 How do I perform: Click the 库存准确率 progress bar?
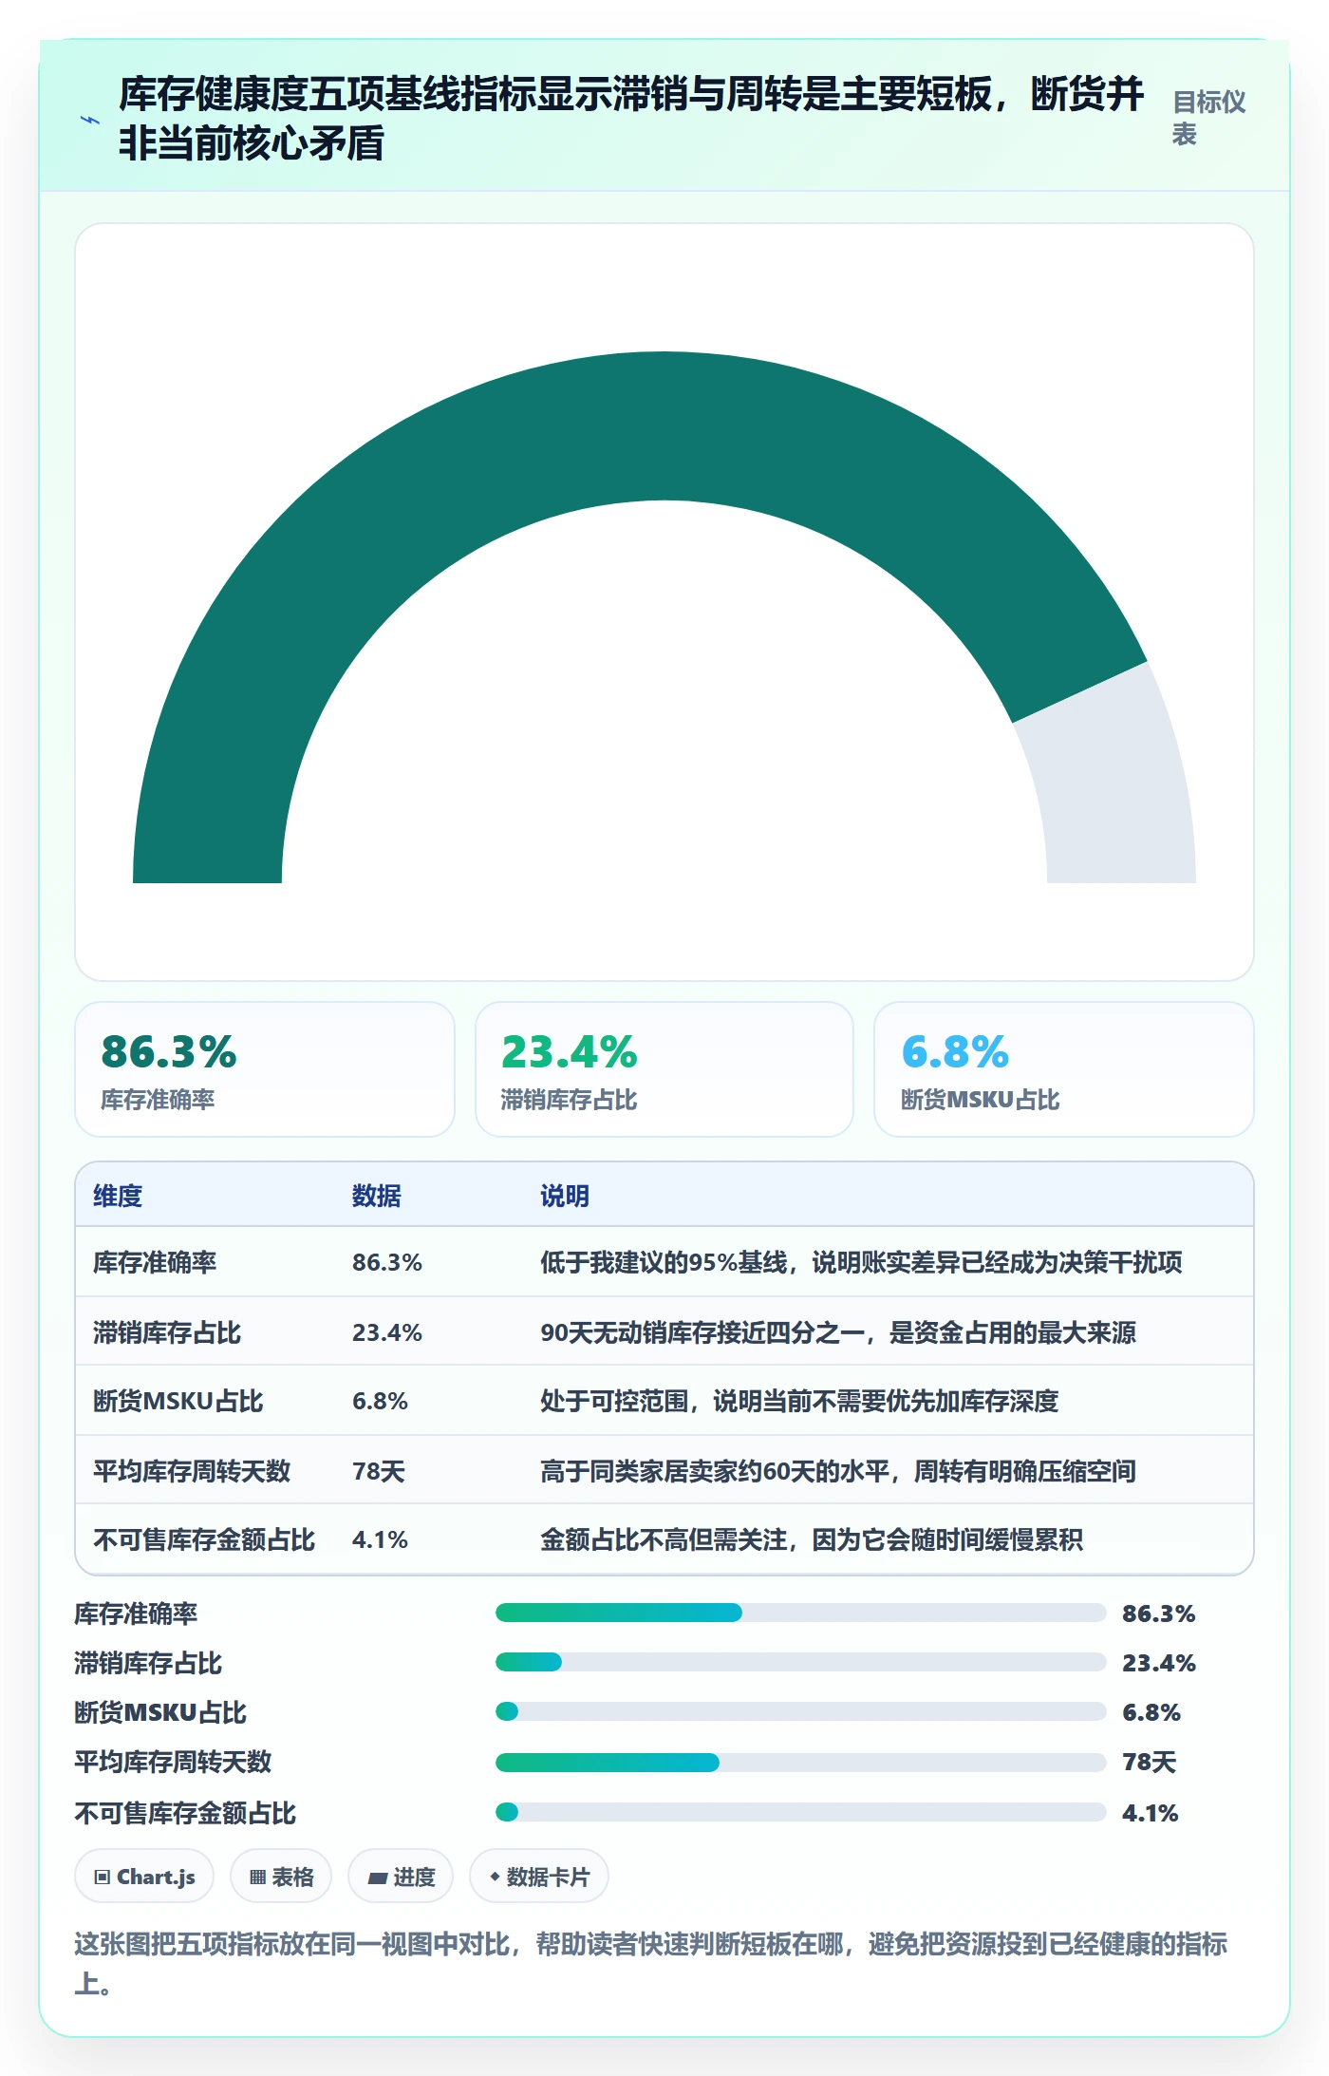tap(800, 1613)
